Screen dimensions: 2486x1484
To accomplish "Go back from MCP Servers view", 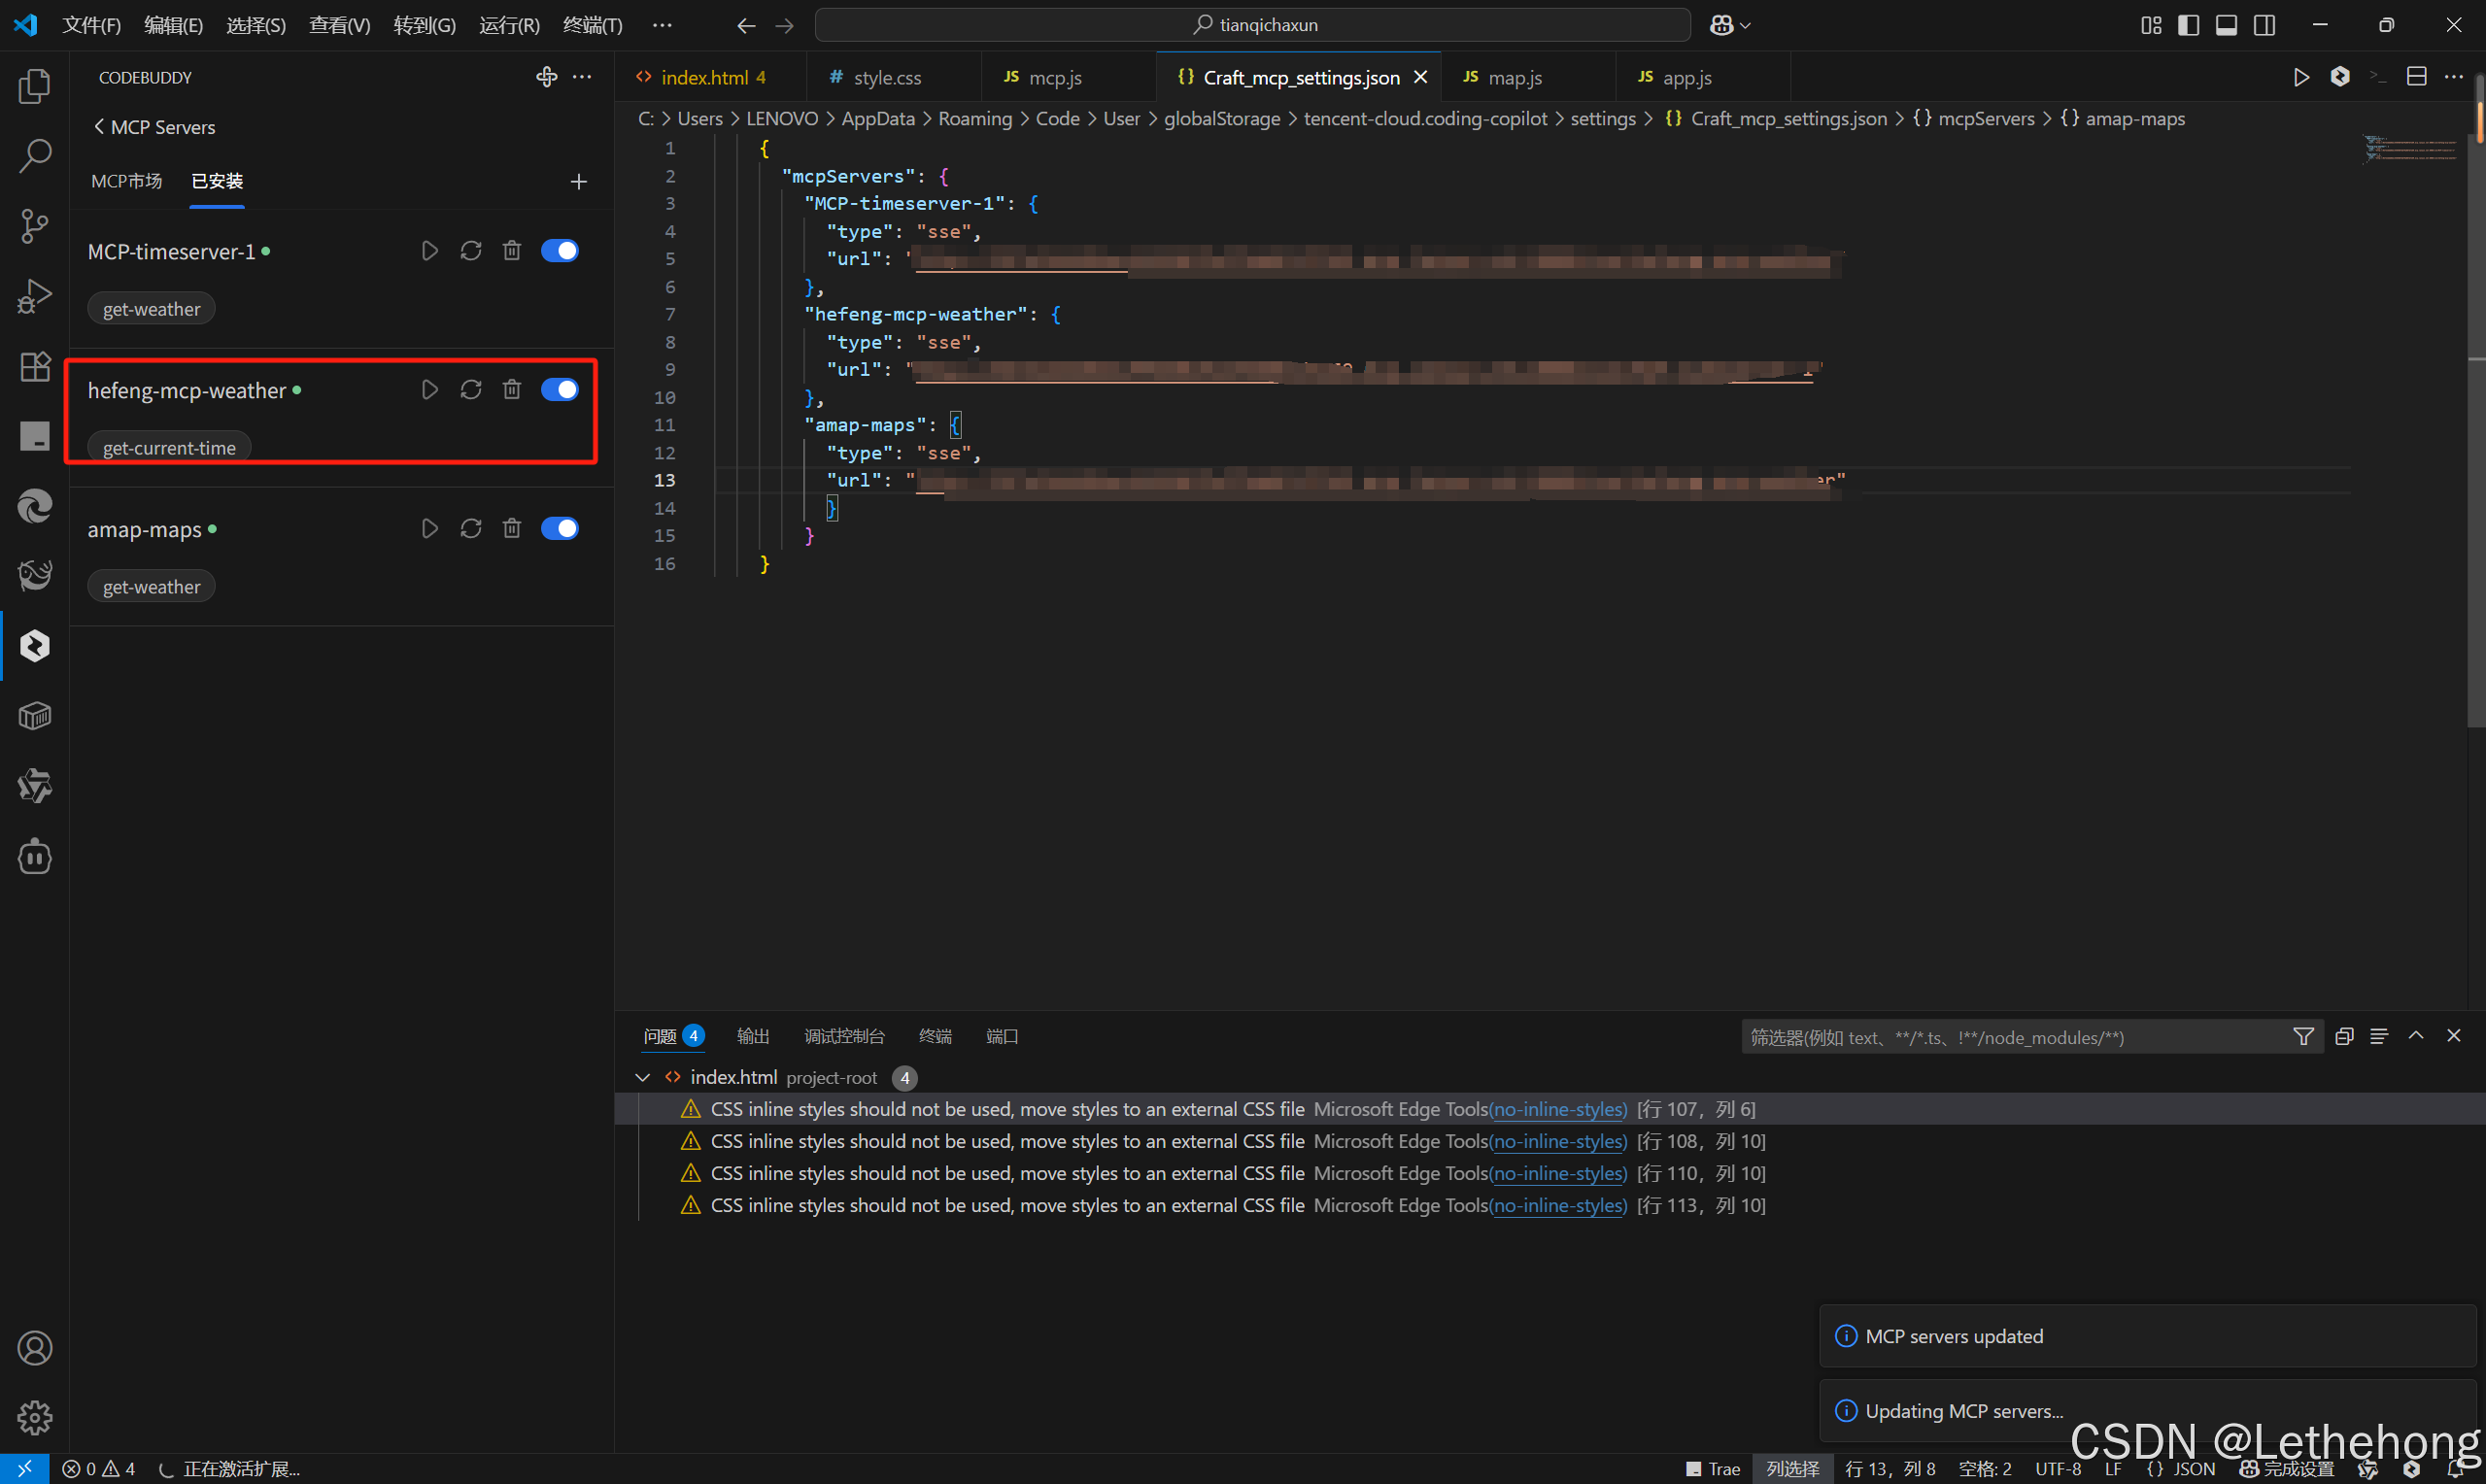I will point(99,127).
